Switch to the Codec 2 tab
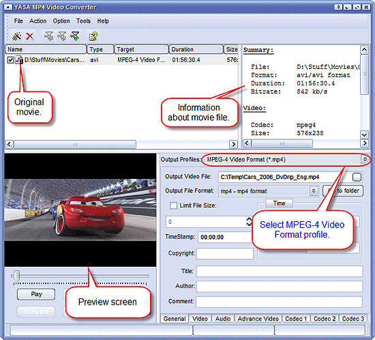 coord(325,319)
